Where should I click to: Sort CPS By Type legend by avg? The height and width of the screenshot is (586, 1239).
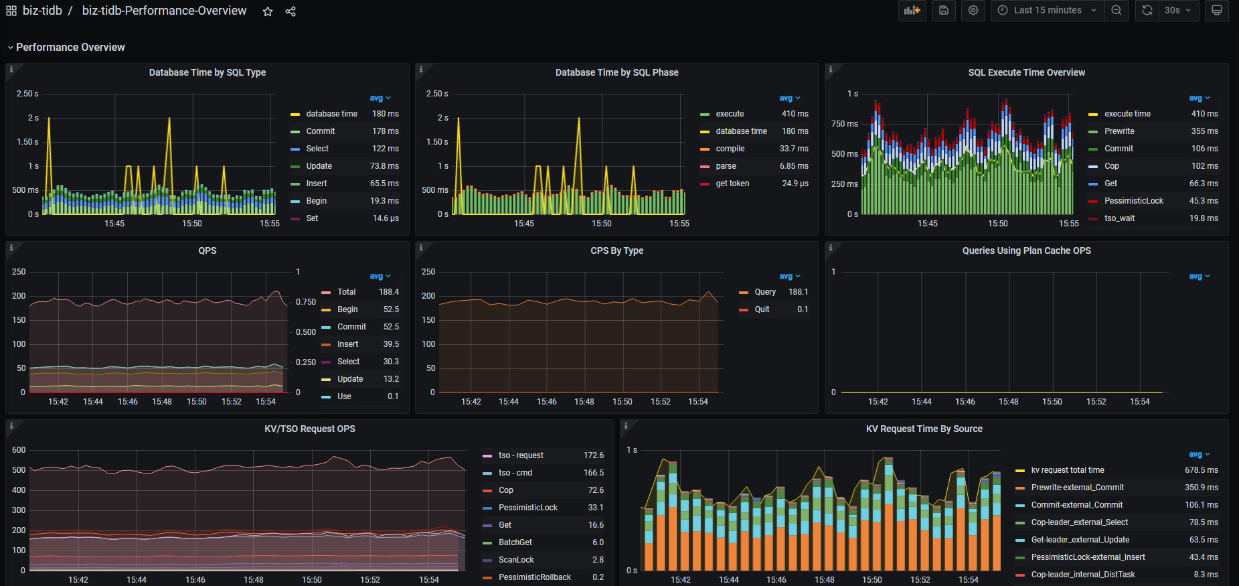(x=789, y=276)
